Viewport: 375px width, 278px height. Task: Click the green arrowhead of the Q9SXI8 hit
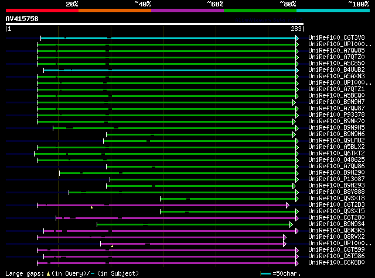297,199
